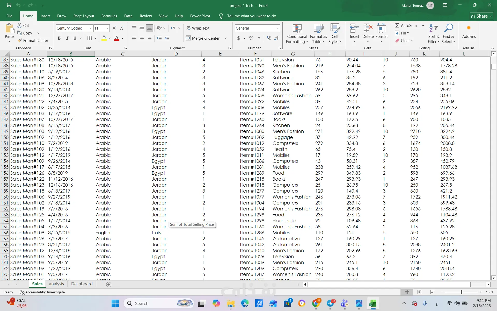Click the new sheet plus icon
The image size is (497, 311).
[x=109, y=284]
